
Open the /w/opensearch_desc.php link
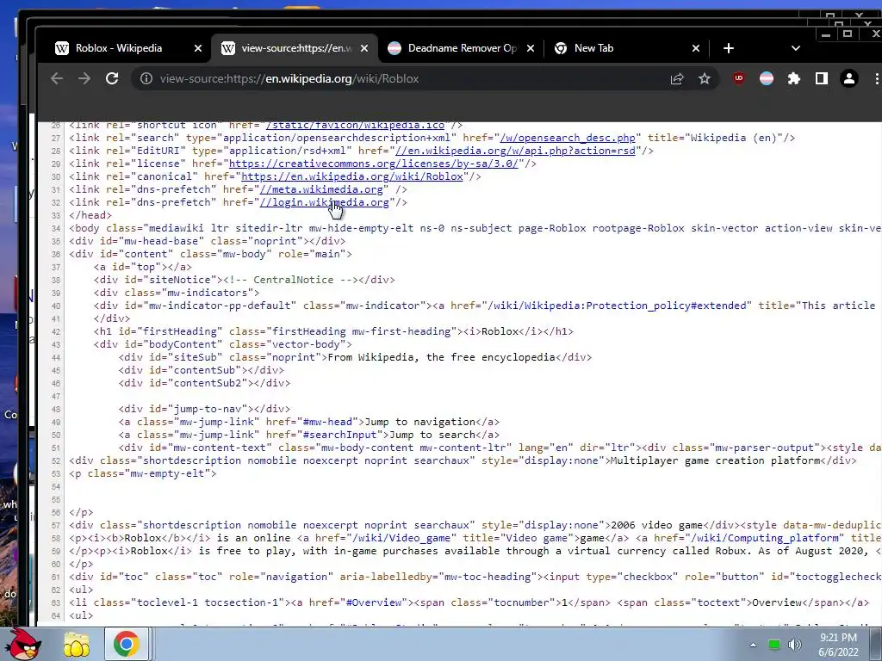click(x=568, y=138)
